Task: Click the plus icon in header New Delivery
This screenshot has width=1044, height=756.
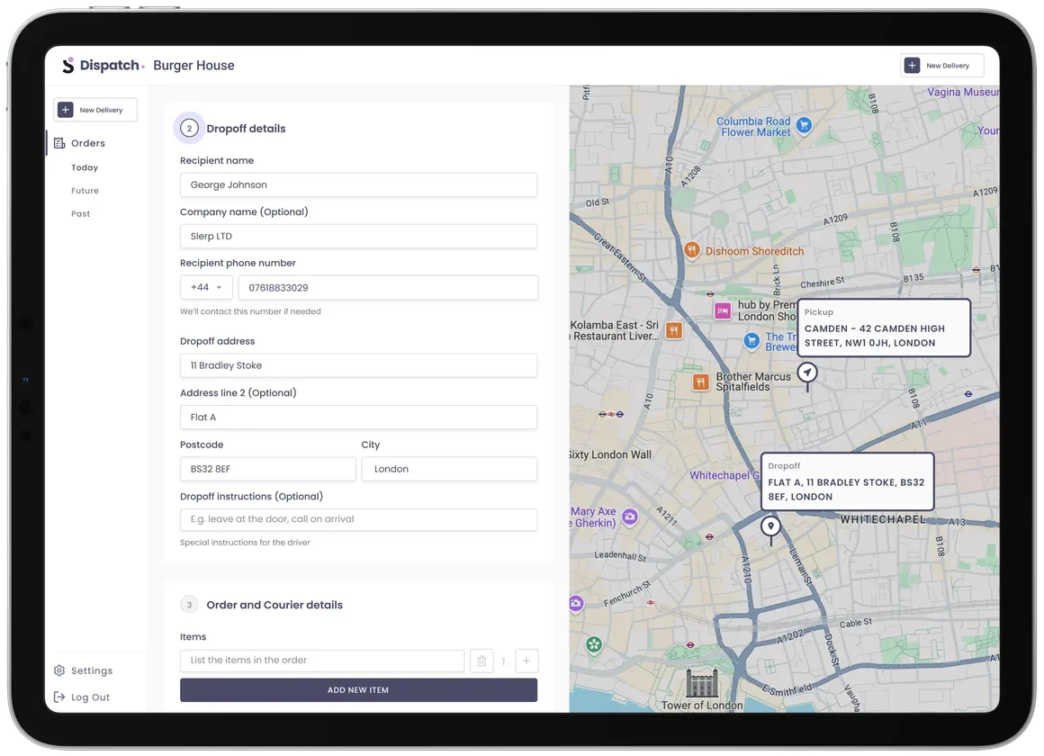Action: coord(913,66)
